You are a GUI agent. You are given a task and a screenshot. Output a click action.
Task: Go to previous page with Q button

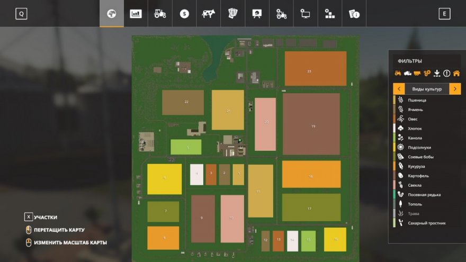pos(21,14)
